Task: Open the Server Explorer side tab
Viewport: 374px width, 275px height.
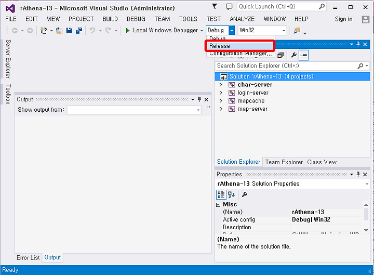Action: (8, 59)
